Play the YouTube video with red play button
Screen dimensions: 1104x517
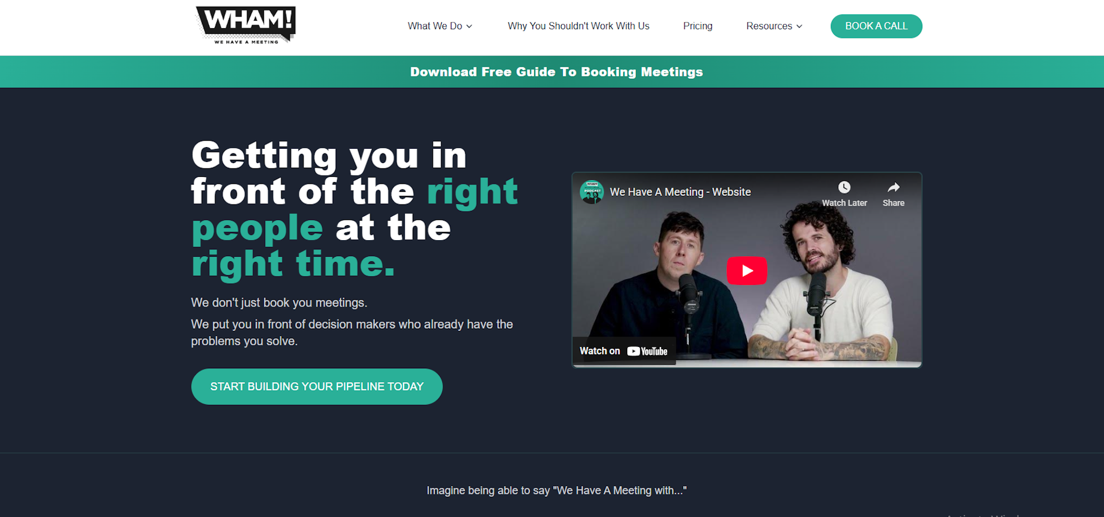click(x=746, y=271)
